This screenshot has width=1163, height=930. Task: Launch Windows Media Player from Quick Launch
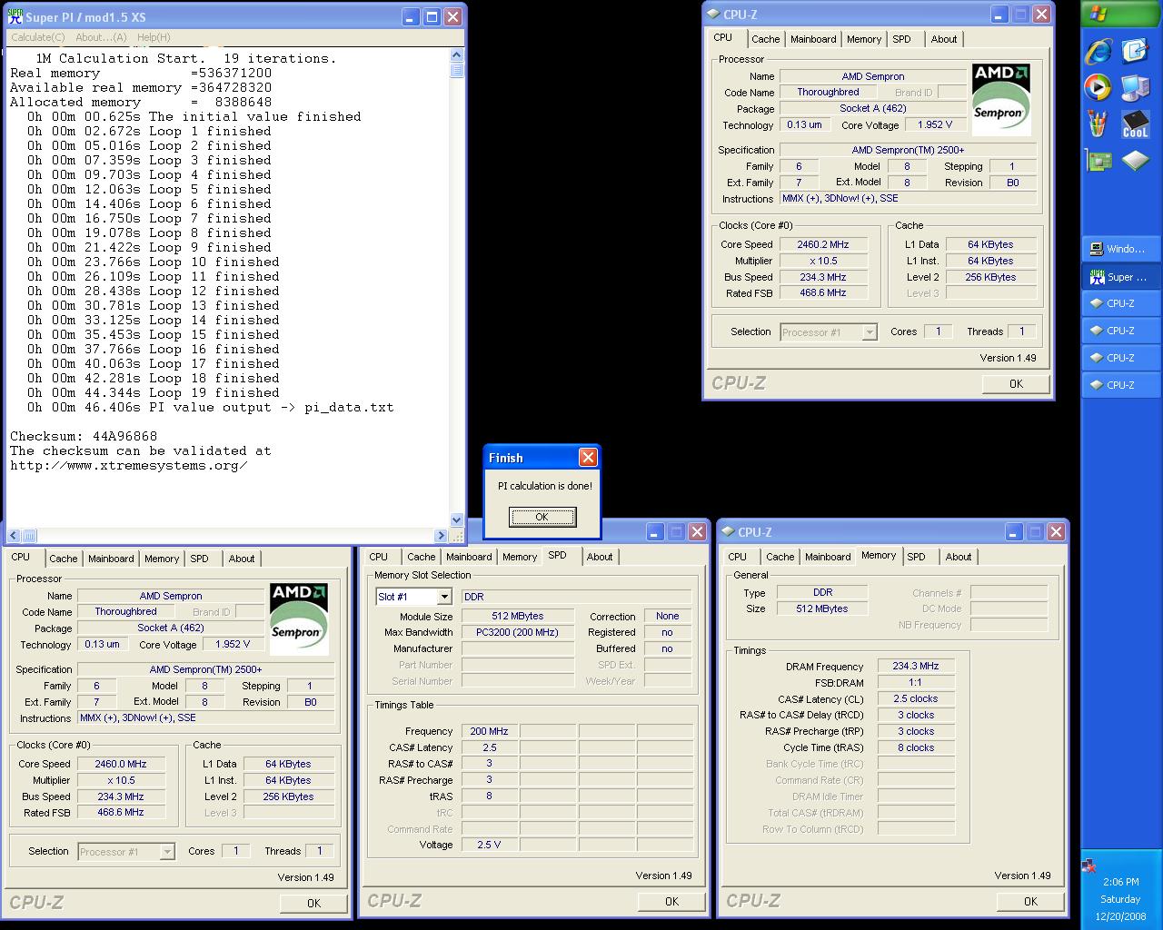point(1098,88)
